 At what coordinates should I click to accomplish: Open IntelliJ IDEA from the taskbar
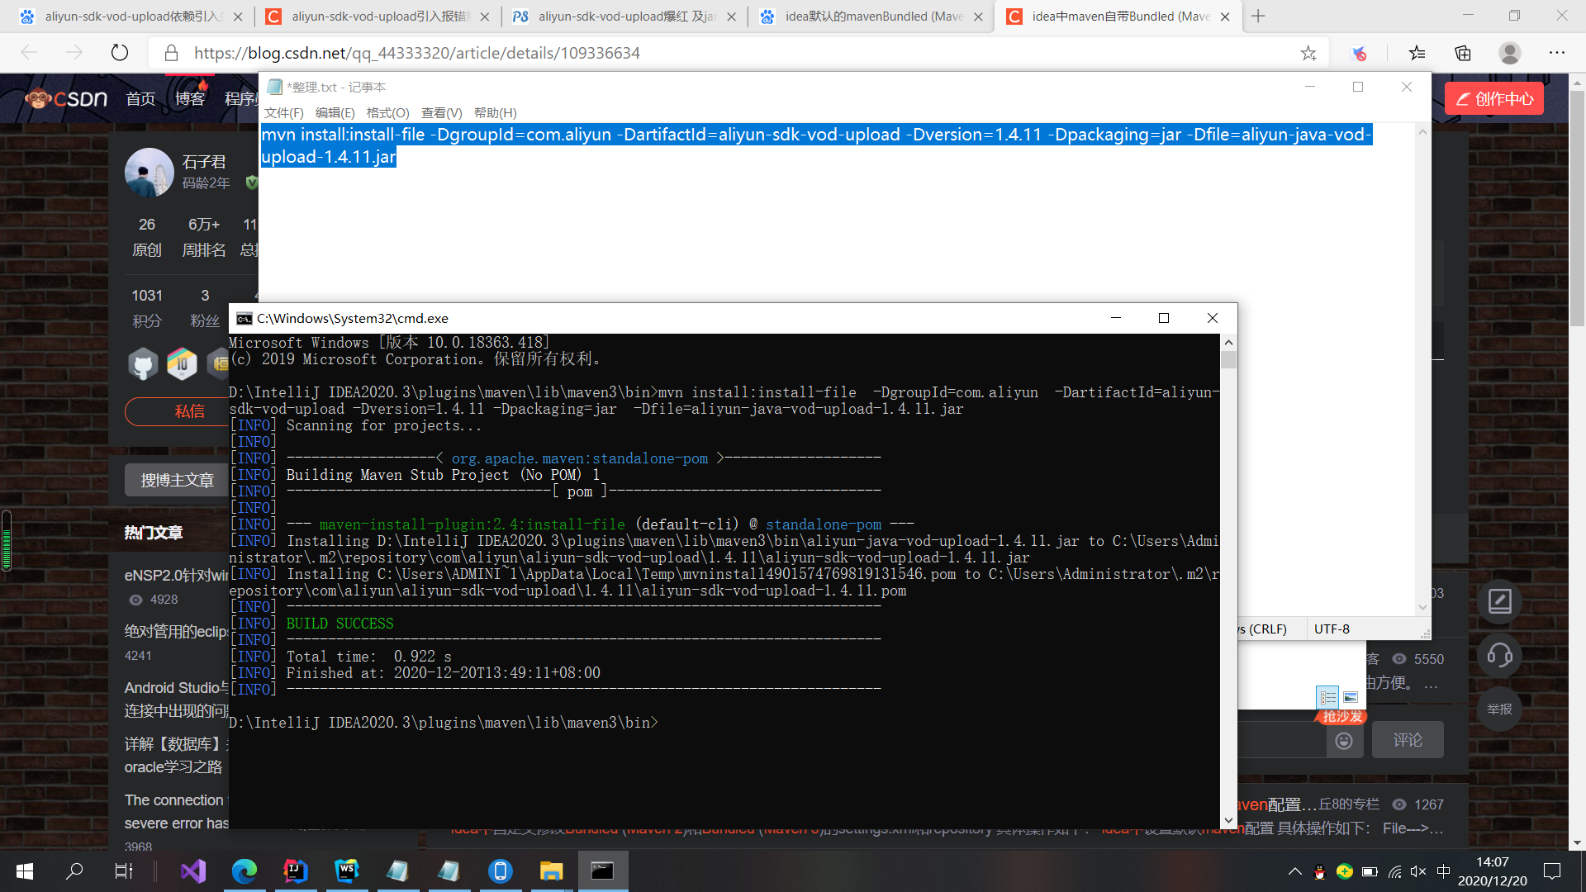296,871
